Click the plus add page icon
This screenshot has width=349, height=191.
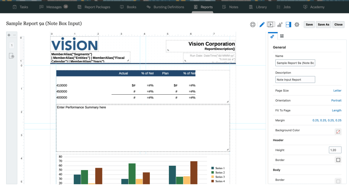click(x=9, y=35)
